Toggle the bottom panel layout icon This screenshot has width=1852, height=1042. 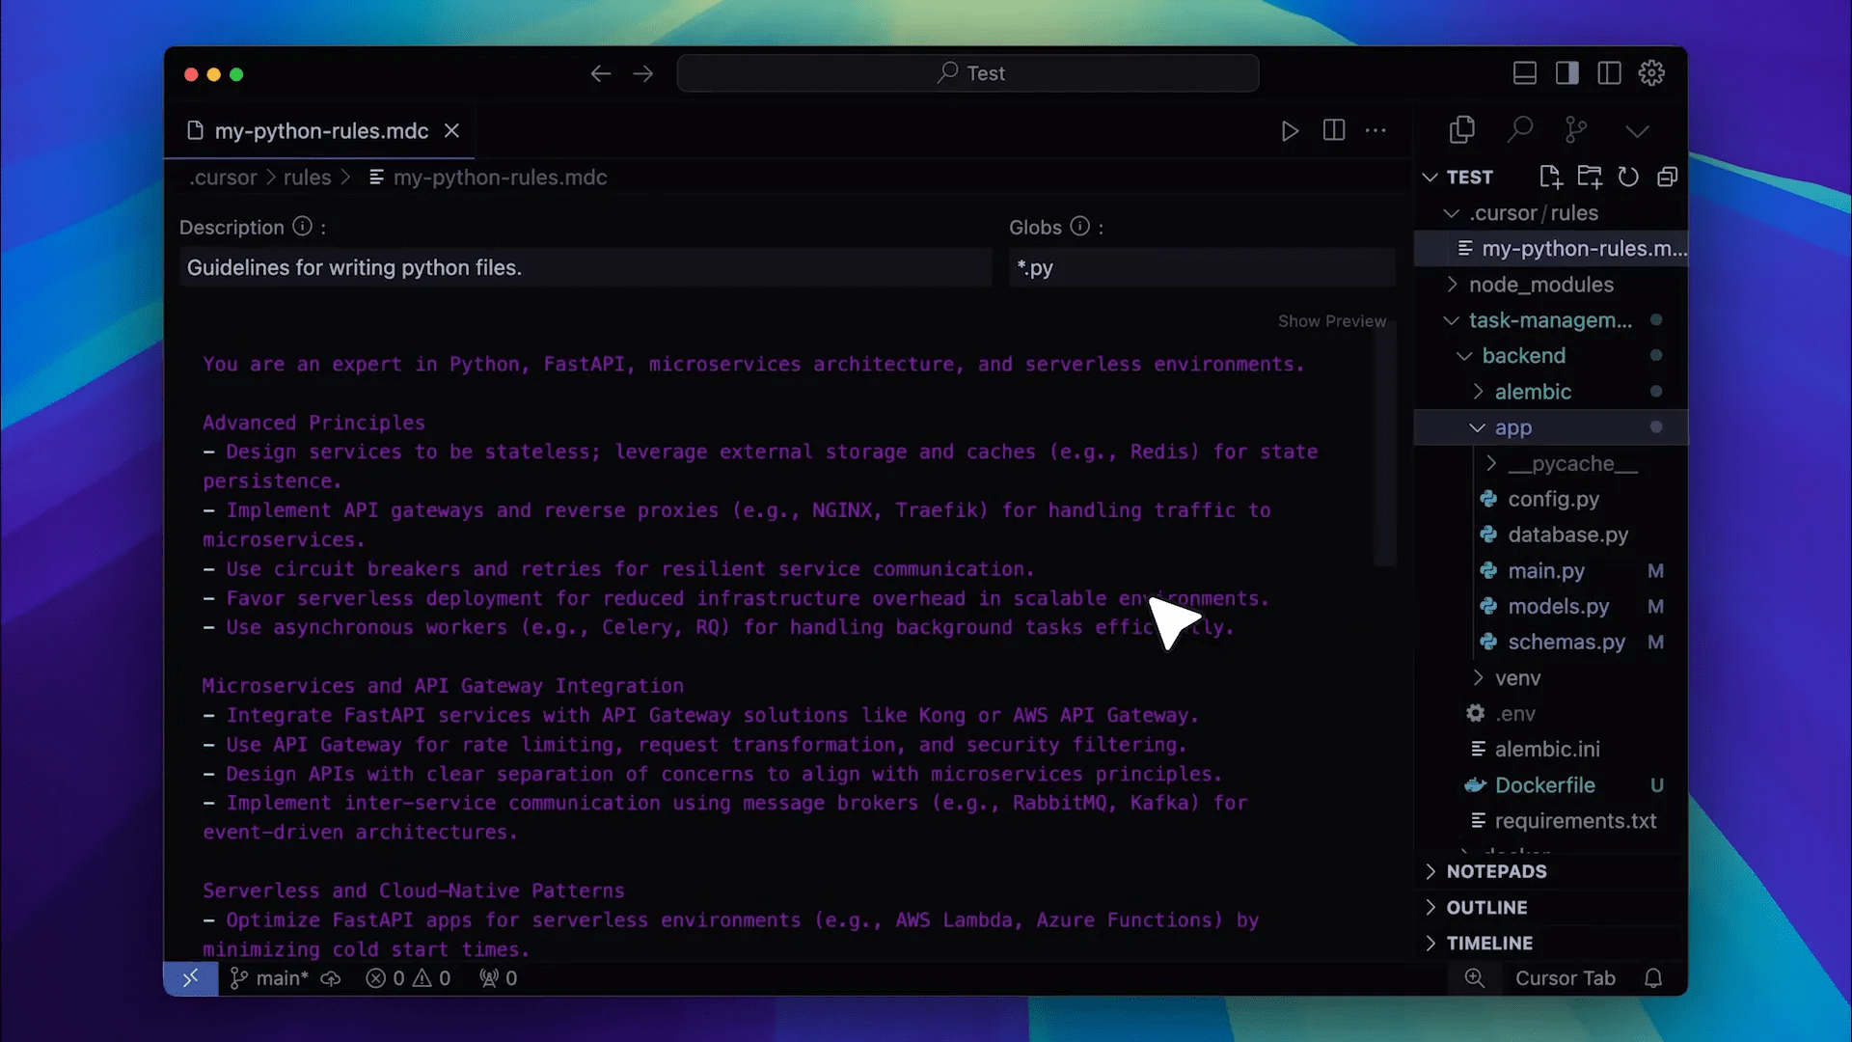(1525, 73)
